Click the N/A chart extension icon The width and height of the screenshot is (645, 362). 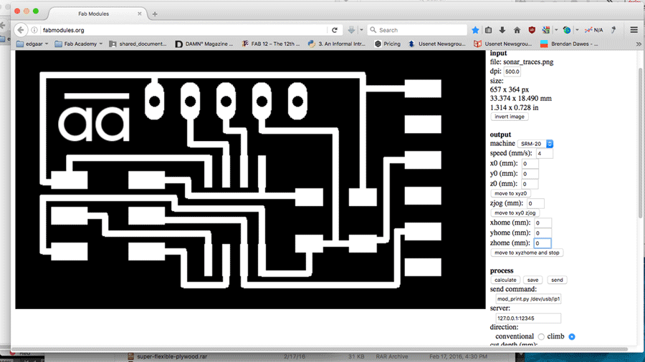click(594, 30)
